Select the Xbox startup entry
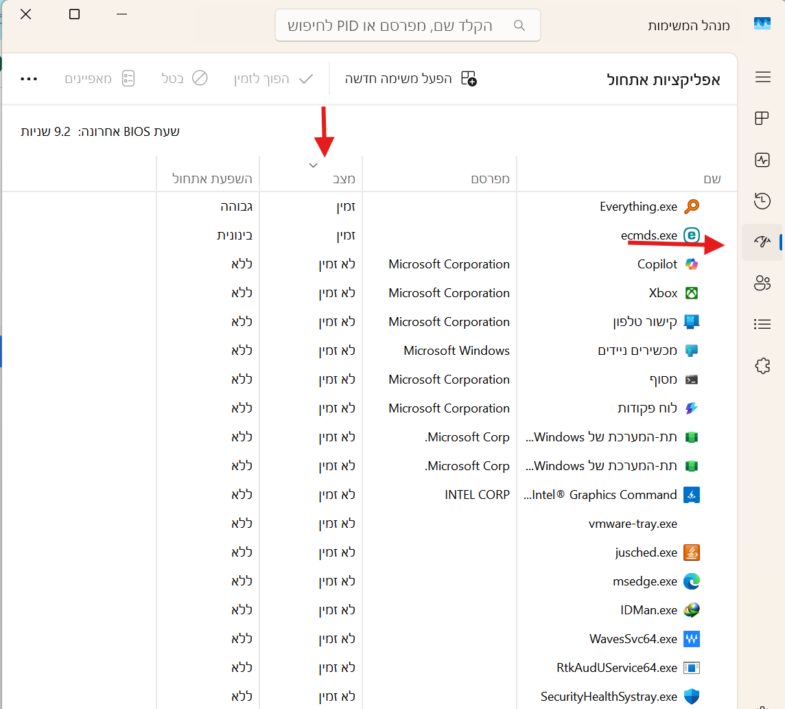785x709 pixels. [663, 293]
